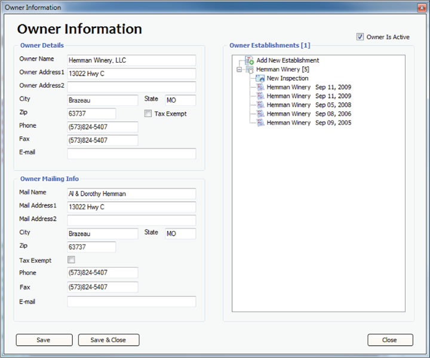The height and width of the screenshot is (358, 430).
Task: Click the Add New Establishment icon
Action: coord(249,60)
